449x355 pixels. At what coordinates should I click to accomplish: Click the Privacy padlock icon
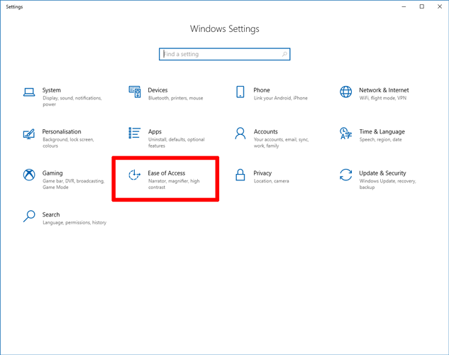point(240,175)
